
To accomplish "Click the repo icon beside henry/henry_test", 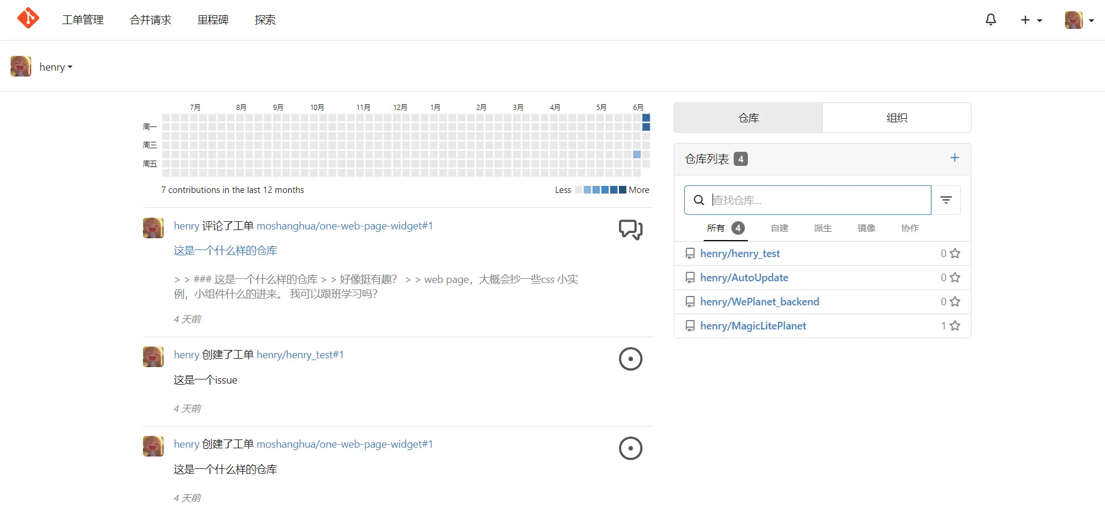I will coord(690,254).
